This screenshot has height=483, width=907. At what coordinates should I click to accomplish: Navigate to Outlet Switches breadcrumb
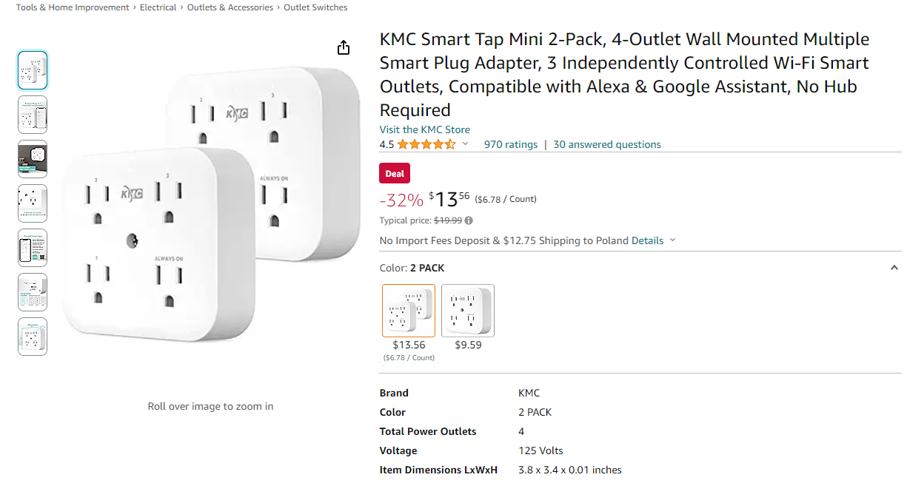pyautogui.click(x=319, y=7)
